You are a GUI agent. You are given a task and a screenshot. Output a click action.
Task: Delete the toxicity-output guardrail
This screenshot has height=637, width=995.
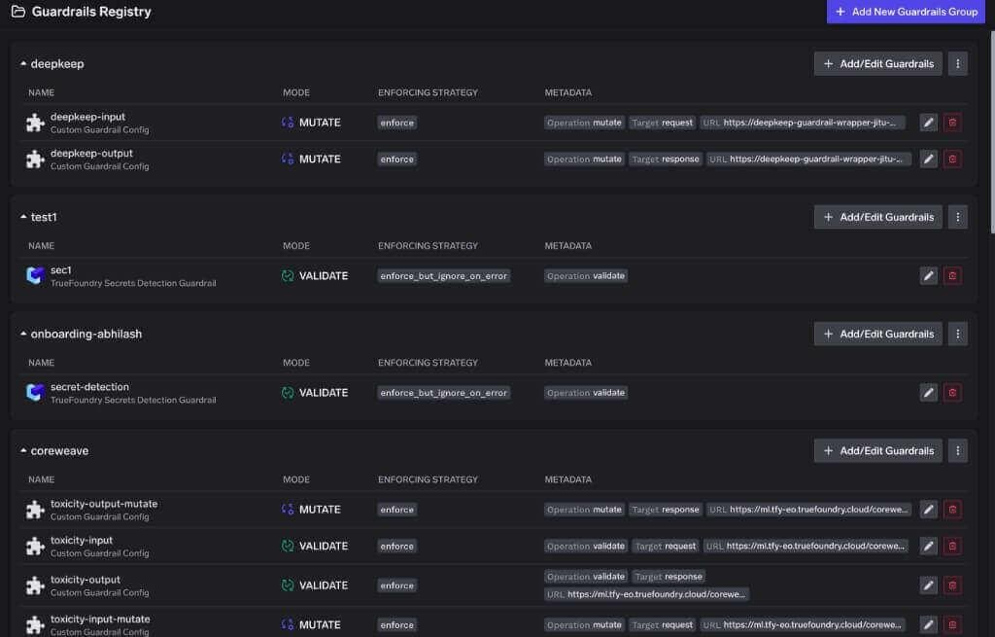click(952, 585)
